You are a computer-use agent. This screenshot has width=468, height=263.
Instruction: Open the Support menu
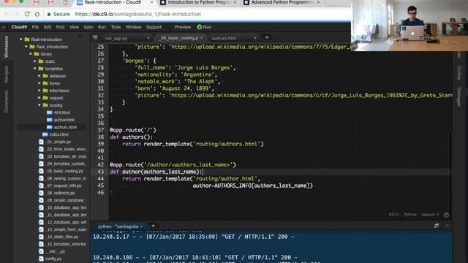[x=154, y=27]
